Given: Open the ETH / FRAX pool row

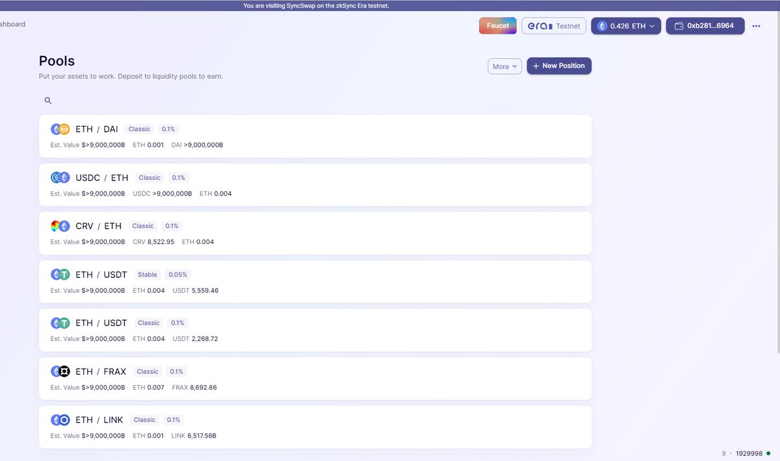Looking at the screenshot, I should (x=315, y=379).
